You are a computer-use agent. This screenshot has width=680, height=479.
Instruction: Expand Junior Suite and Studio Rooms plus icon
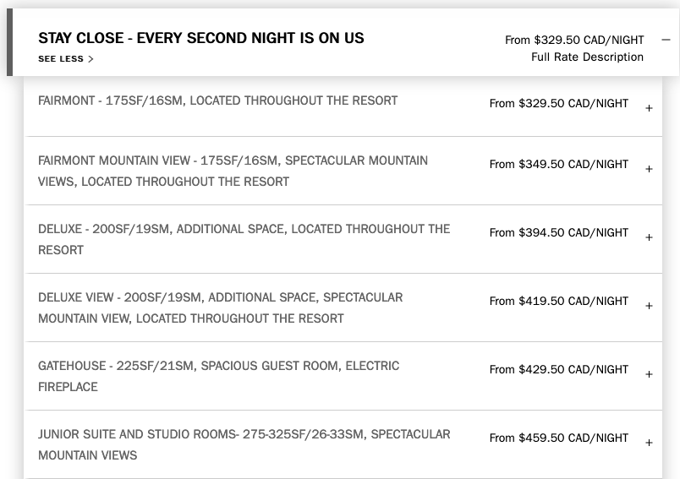(649, 443)
